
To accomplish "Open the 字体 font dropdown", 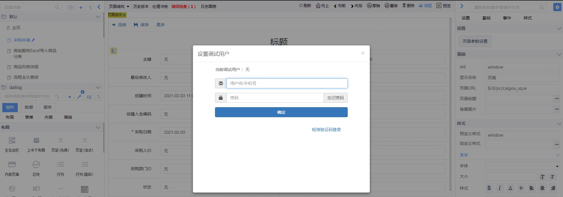I will coord(522,166).
